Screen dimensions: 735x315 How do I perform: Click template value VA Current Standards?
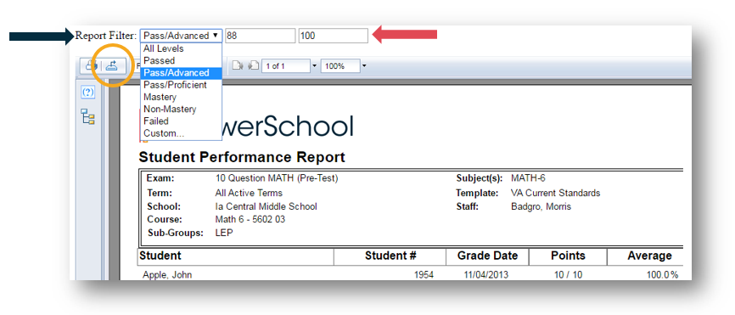(x=555, y=193)
